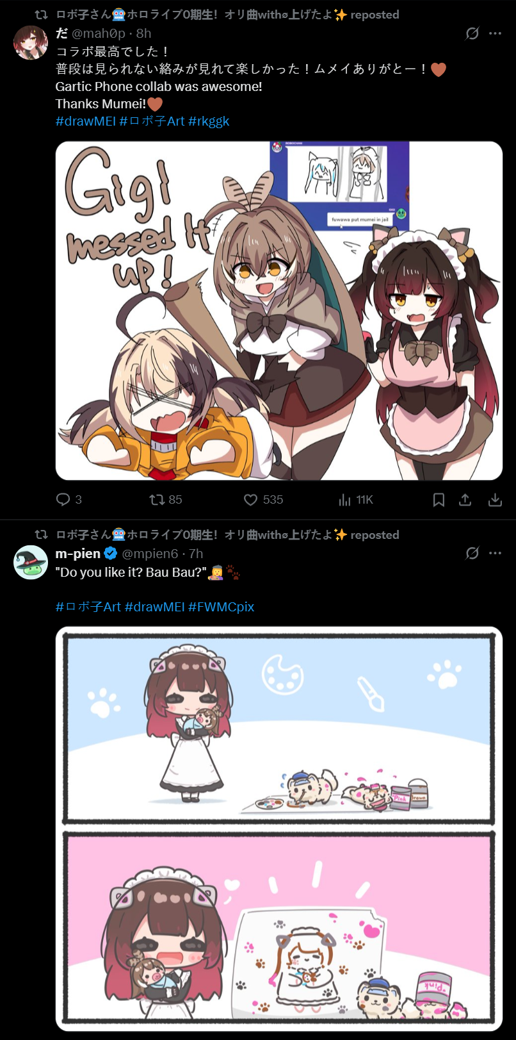Image resolution: width=516 pixels, height=1040 pixels.
Task: Share the mah0p post
Action: point(465,500)
